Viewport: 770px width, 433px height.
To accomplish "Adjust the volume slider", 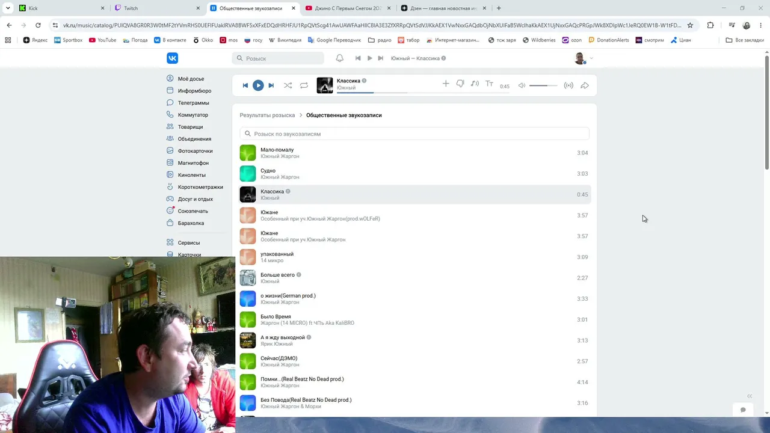I will 543,85.
